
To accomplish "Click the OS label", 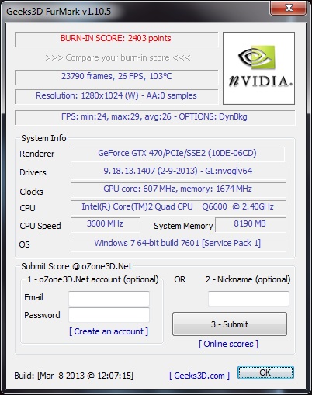I will [25, 244].
